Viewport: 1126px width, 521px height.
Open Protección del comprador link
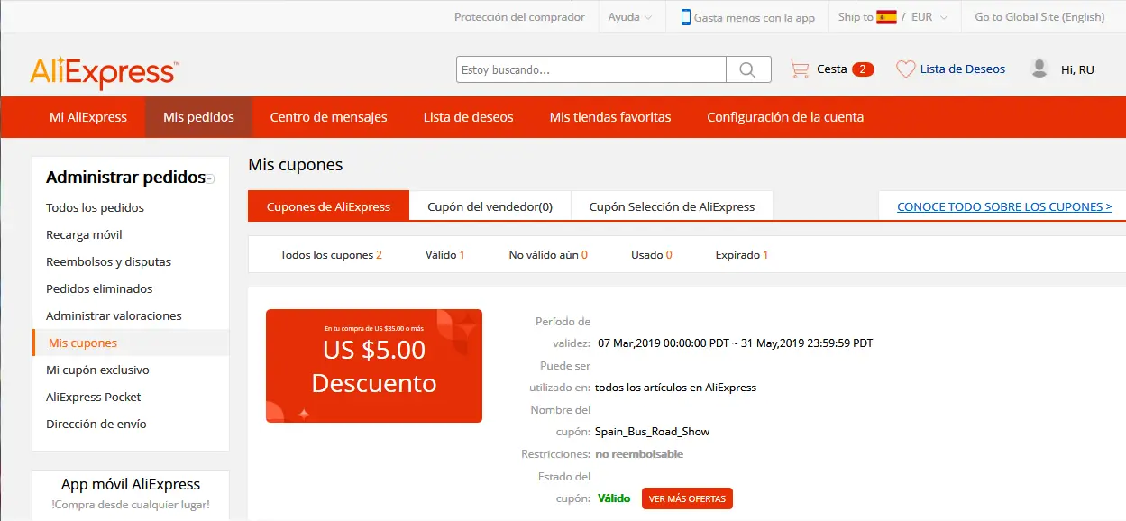519,17
